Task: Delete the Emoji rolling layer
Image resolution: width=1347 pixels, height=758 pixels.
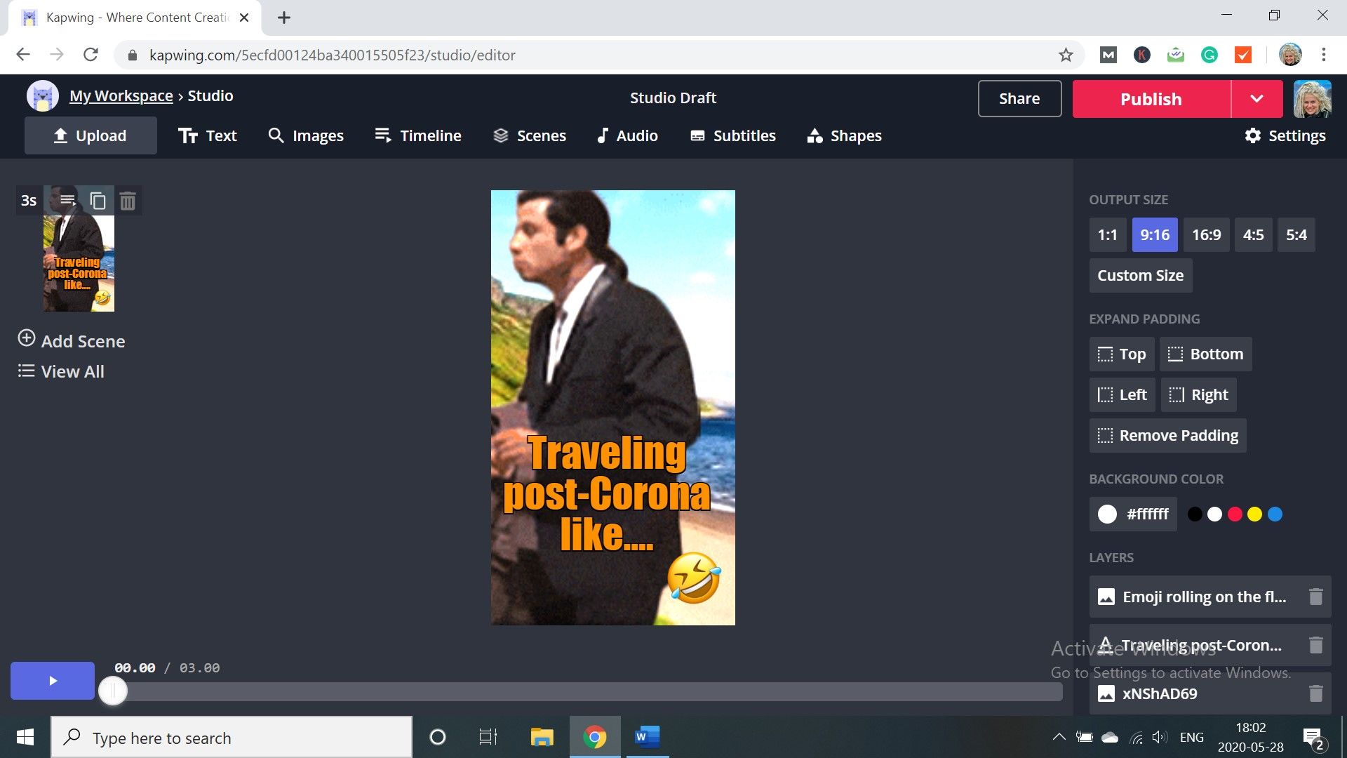Action: point(1315,597)
